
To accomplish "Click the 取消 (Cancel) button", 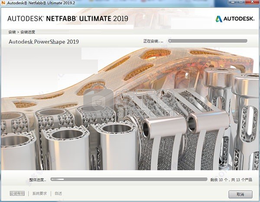I will [x=240, y=194].
